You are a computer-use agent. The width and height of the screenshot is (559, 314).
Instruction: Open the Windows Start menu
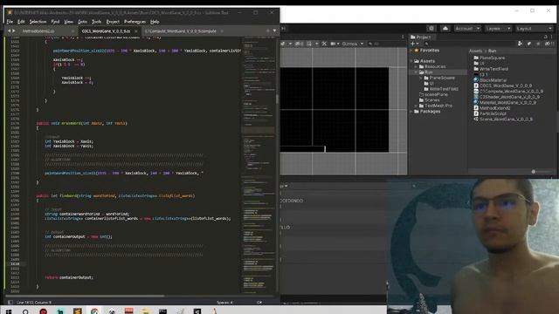(x=9, y=311)
